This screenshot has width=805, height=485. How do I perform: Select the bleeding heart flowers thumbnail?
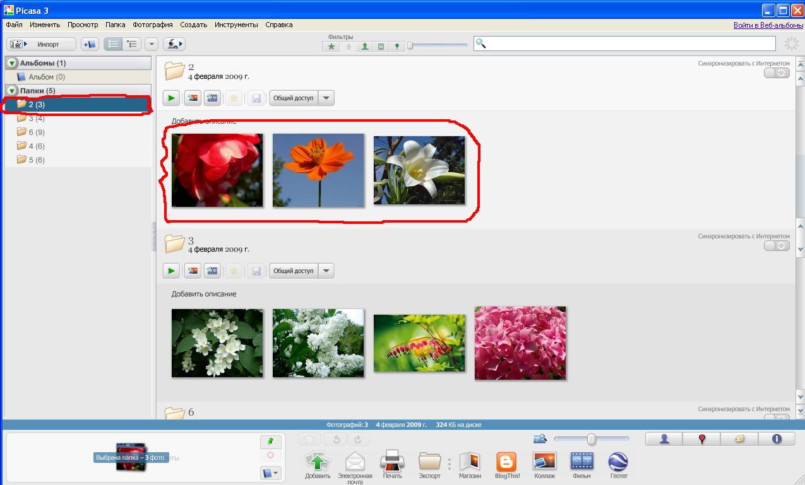point(419,343)
